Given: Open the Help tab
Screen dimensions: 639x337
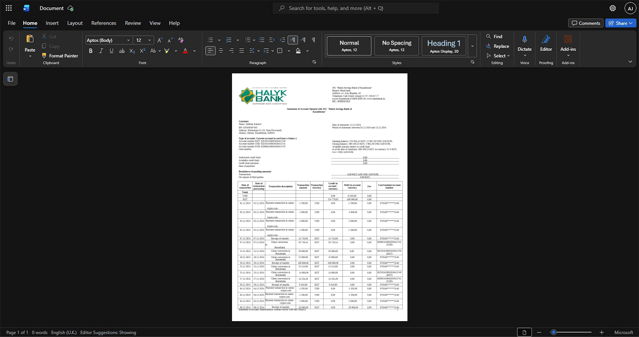Looking at the screenshot, I should tap(174, 23).
